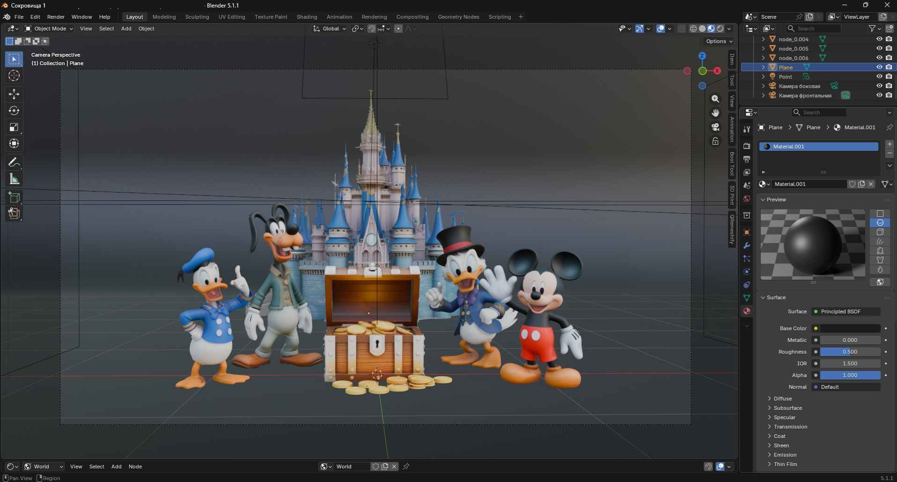The height and width of the screenshot is (482, 897).
Task: Open the View Layer properties tab
Action: click(x=747, y=172)
